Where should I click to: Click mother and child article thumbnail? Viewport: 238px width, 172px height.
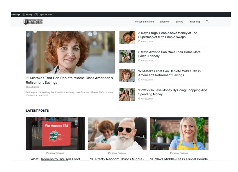127,37
